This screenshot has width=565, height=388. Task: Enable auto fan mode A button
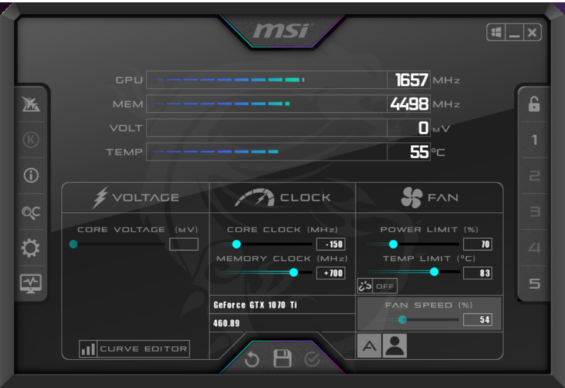(369, 346)
